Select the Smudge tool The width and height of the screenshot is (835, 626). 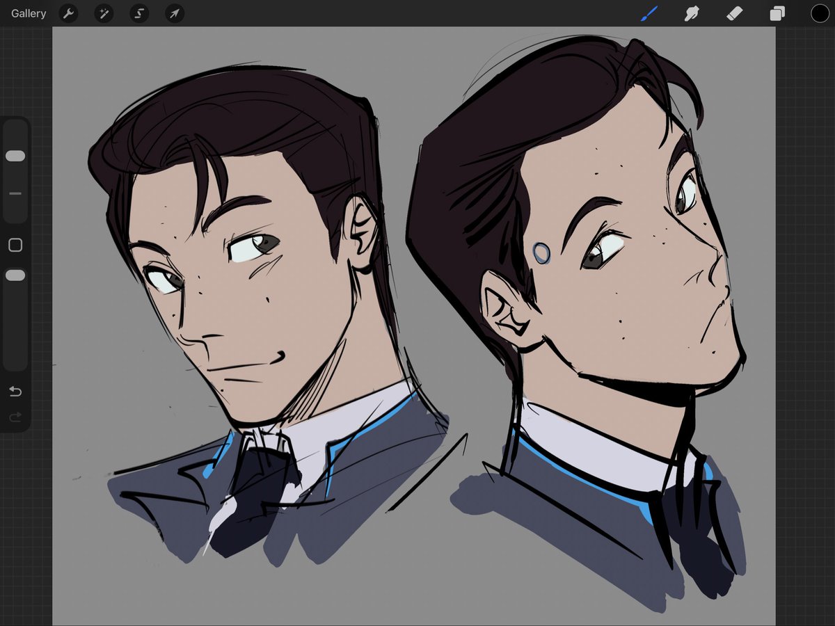point(692,13)
